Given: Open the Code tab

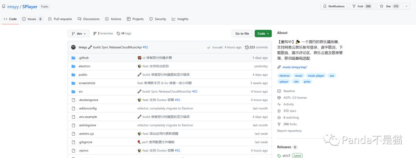Looking at the screenshot, I should 10,19.
